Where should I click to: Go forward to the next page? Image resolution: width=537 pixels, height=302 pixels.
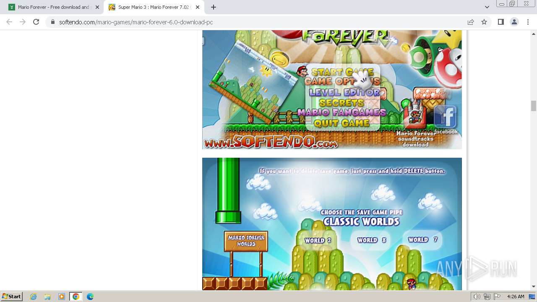pyautogui.click(x=23, y=22)
